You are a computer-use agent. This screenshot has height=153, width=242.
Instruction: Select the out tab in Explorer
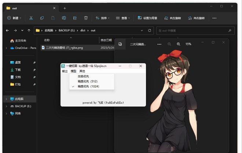click(x=31, y=8)
